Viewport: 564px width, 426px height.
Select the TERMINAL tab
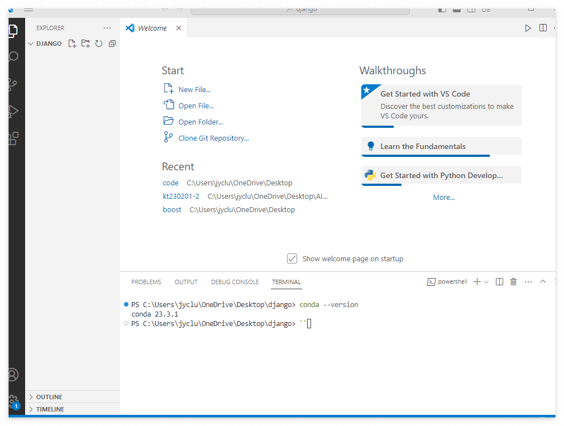pyautogui.click(x=286, y=282)
